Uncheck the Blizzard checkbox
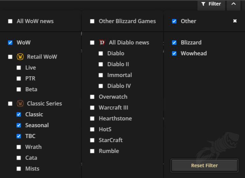 [x=174, y=42]
